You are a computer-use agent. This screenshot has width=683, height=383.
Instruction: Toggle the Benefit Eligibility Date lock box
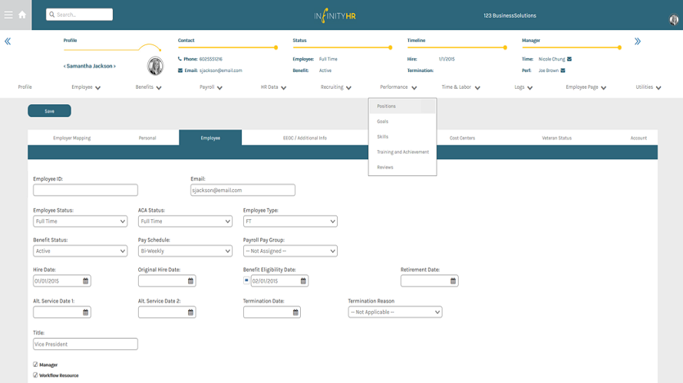click(x=246, y=280)
